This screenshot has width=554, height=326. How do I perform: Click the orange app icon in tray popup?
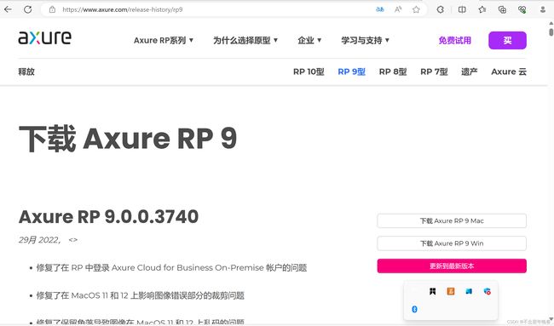click(x=451, y=291)
